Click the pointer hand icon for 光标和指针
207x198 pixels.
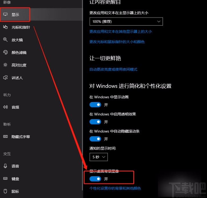5,27
